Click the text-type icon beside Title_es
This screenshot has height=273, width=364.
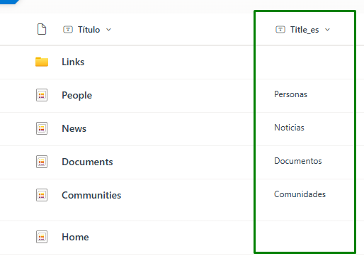(x=280, y=30)
